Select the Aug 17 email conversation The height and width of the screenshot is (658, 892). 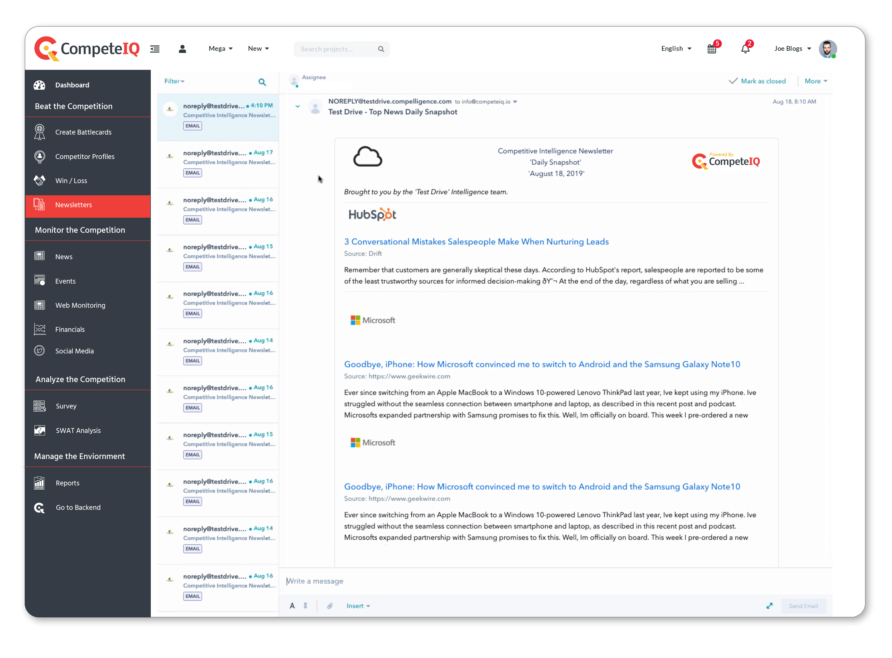coord(218,164)
